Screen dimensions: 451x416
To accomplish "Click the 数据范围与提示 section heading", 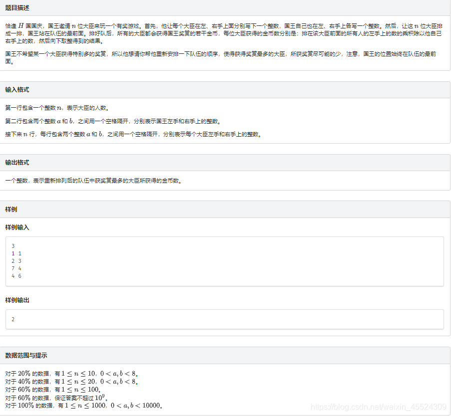I will (x=26, y=356).
